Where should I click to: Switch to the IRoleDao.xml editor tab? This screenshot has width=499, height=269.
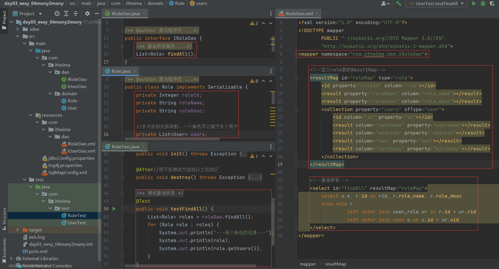pyautogui.click(x=299, y=13)
